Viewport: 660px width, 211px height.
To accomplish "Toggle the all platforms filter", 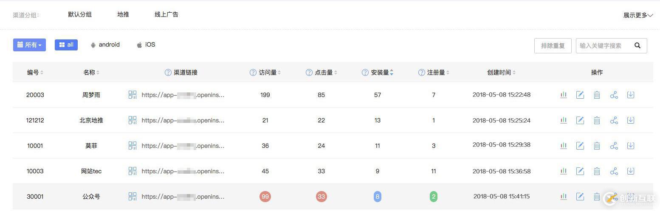I will pyautogui.click(x=66, y=45).
